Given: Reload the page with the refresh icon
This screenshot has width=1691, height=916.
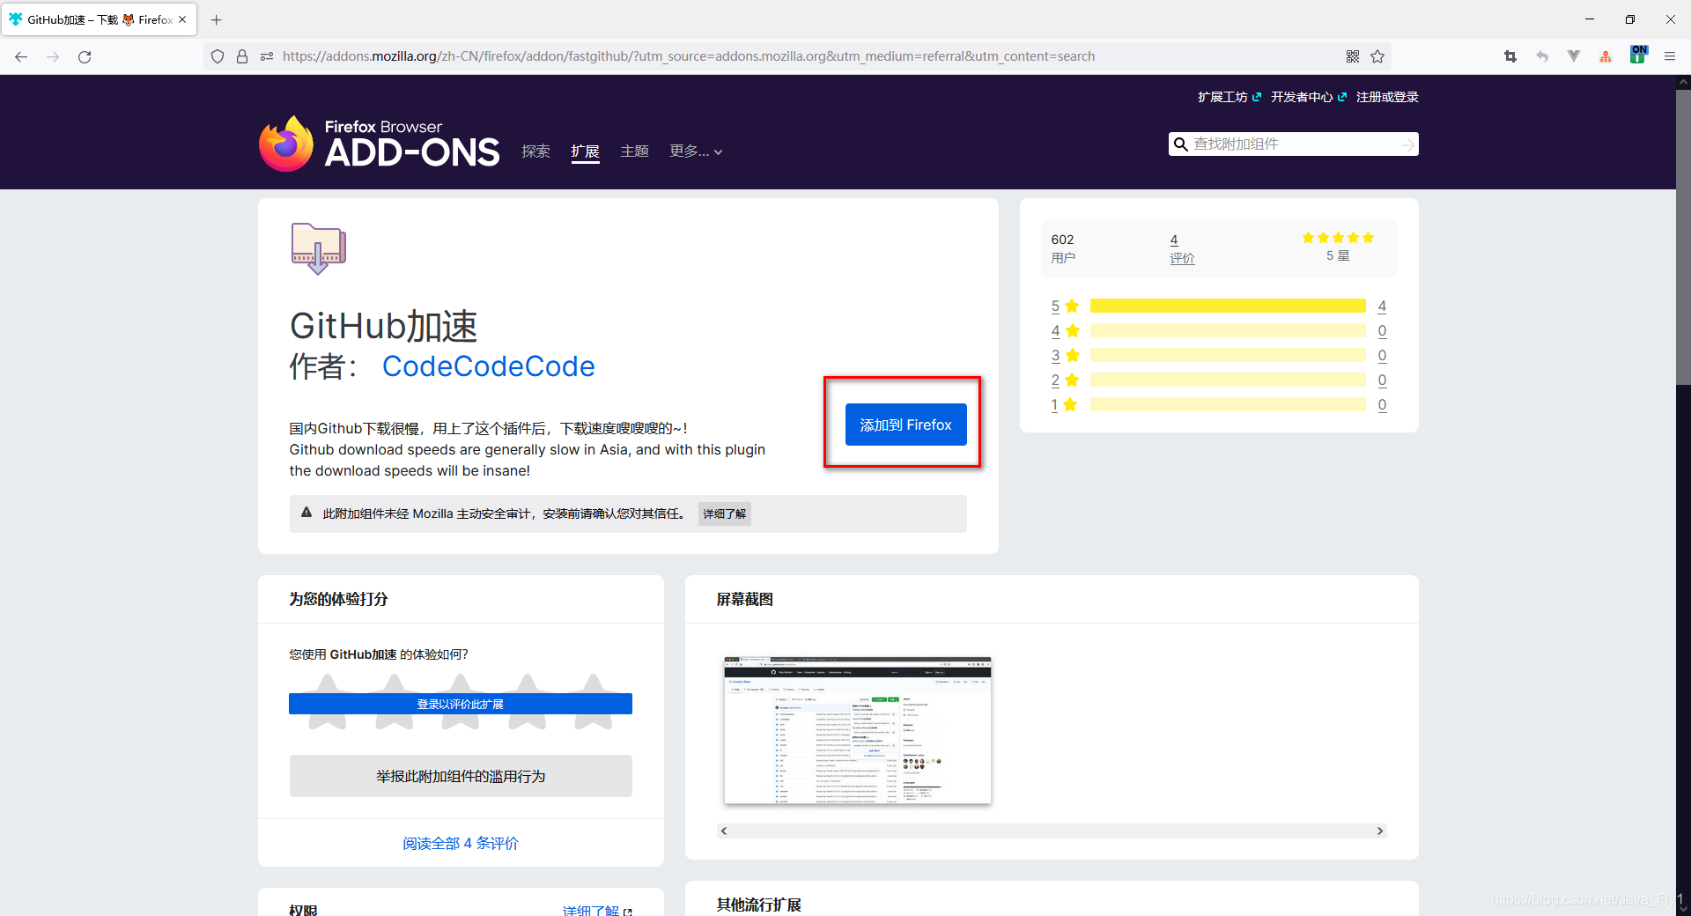Looking at the screenshot, I should pyautogui.click(x=85, y=56).
